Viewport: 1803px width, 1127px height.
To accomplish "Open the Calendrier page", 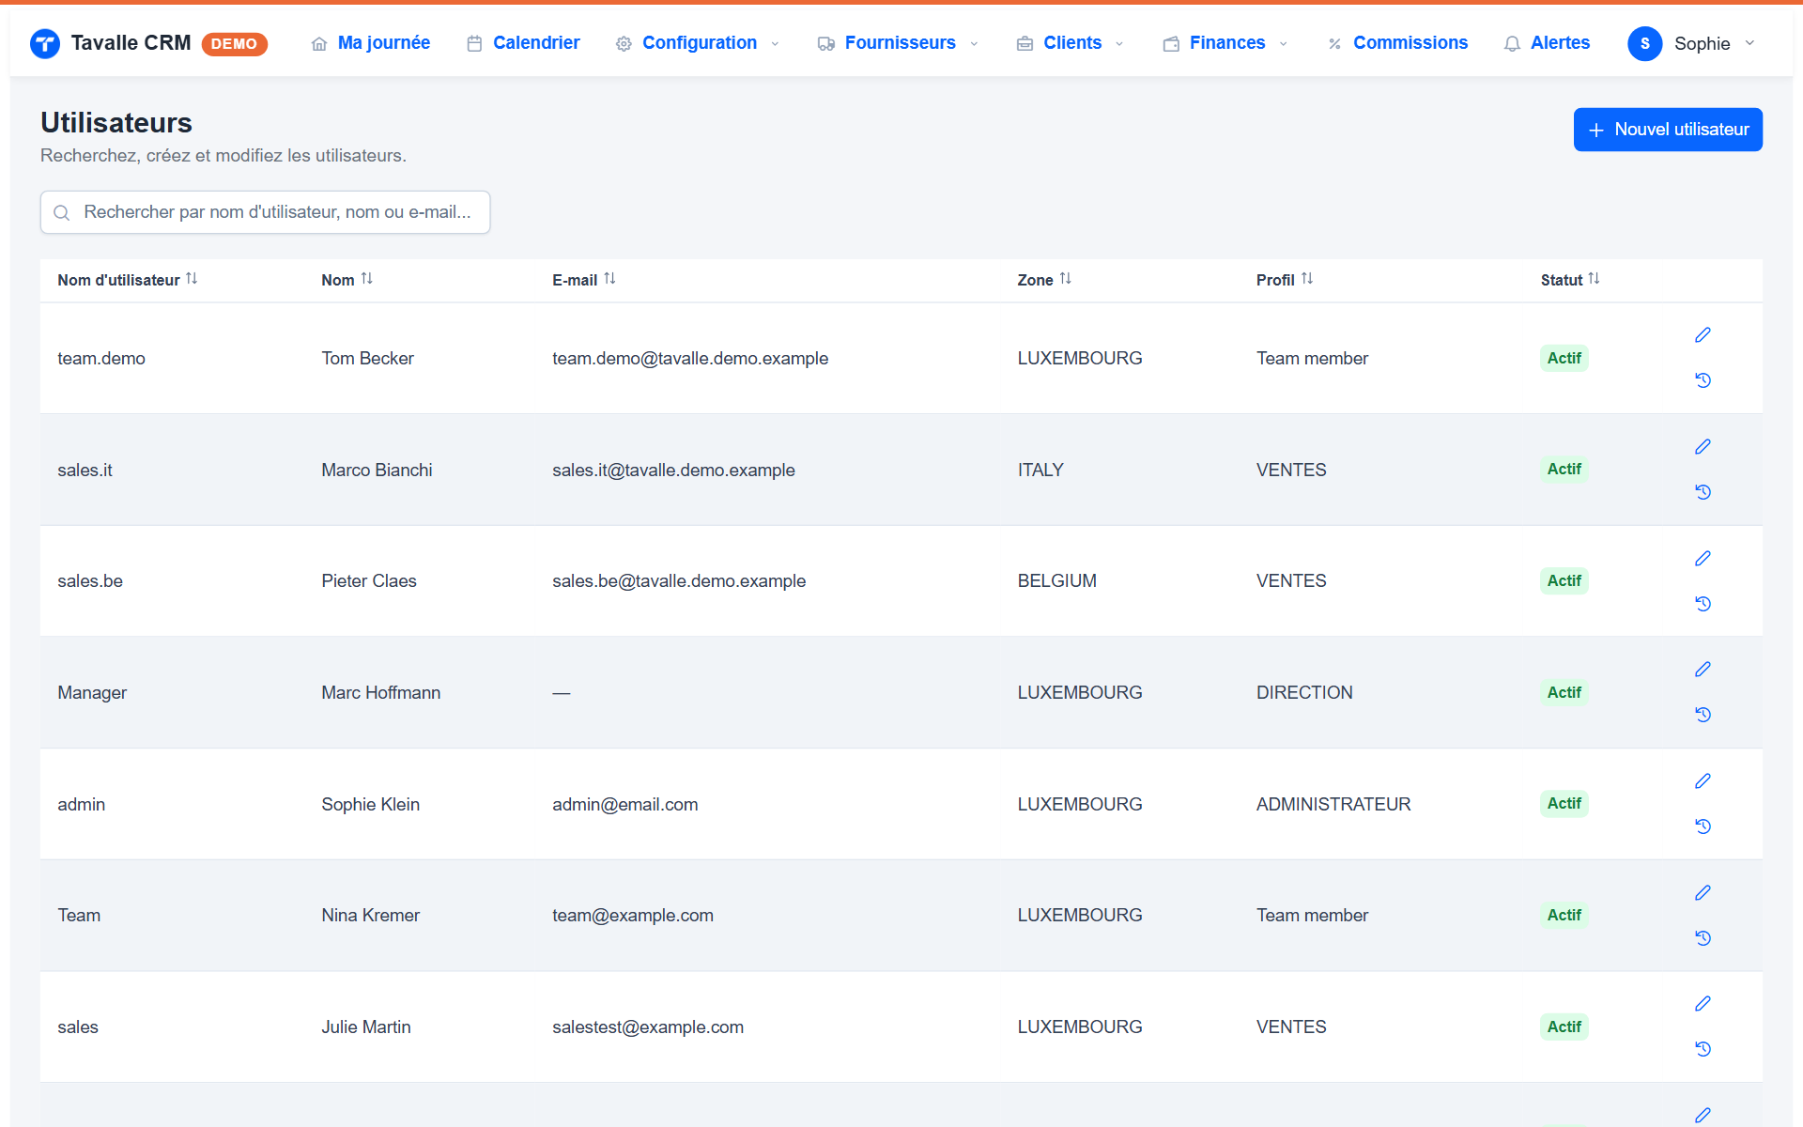I will coord(523,43).
